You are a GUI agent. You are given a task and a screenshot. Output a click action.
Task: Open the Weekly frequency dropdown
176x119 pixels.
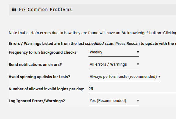tap(114, 52)
